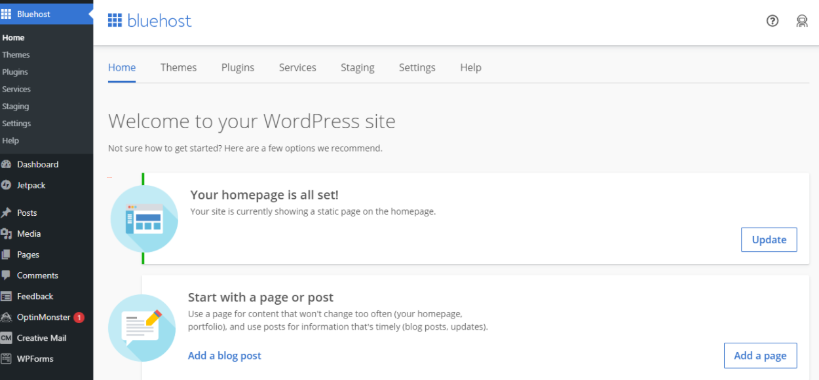Switch to the Themes tab

click(x=178, y=67)
